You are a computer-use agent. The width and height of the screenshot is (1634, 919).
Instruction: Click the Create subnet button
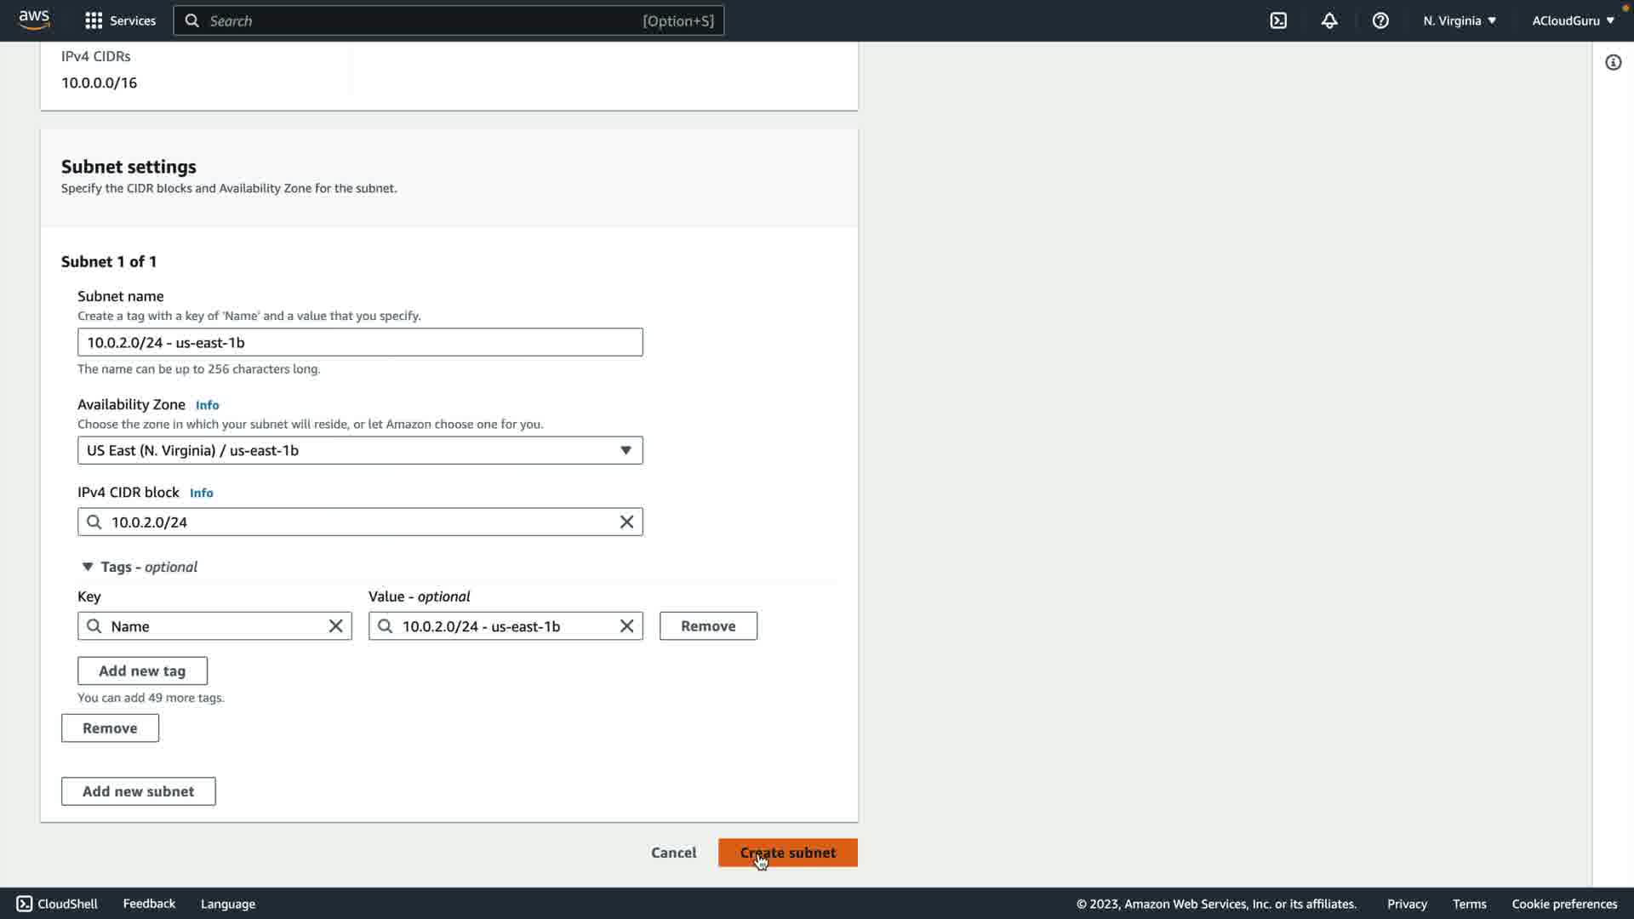tap(787, 853)
